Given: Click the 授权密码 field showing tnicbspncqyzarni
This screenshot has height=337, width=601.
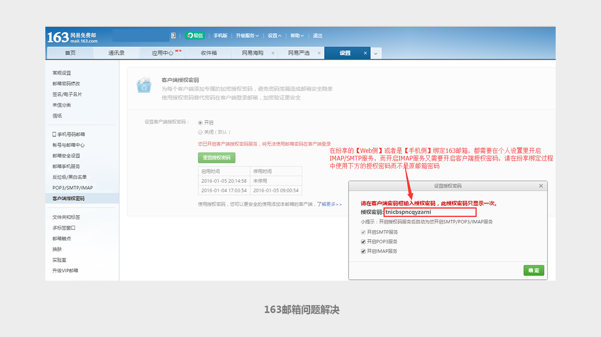Looking at the screenshot, I should click(x=430, y=212).
